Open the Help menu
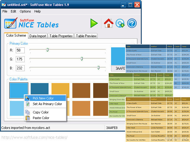Viewport: 190px width, 142px height. 37,11
